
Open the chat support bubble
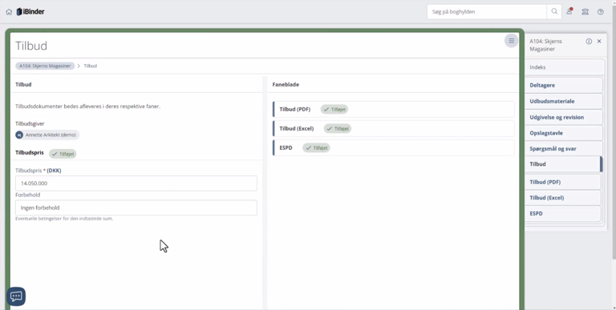pyautogui.click(x=16, y=296)
